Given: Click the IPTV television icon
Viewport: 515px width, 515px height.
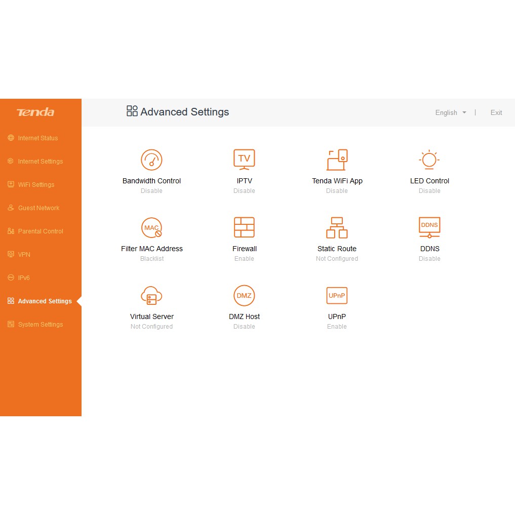Looking at the screenshot, I should [244, 160].
